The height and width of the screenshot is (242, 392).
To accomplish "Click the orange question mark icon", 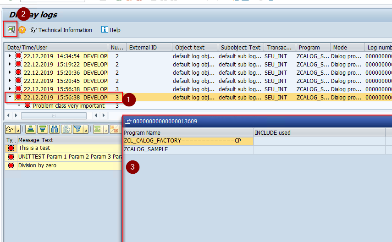I will [22, 30].
